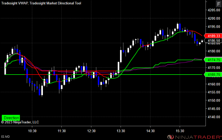Click the NinjaTrader logo icon
This screenshot has height=140, width=222.
(x=170, y=137)
